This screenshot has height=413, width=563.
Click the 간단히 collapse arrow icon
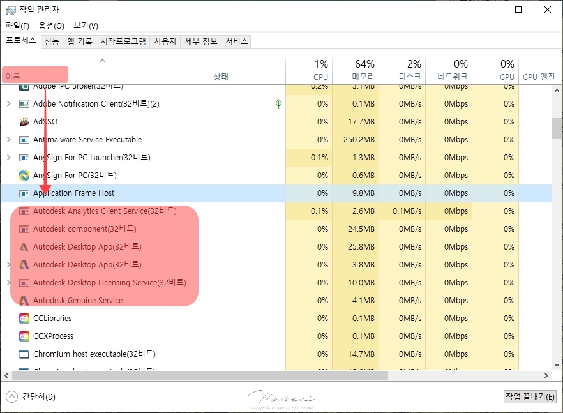(x=11, y=397)
